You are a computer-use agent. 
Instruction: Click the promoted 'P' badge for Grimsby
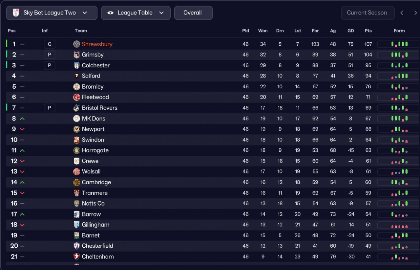pyautogui.click(x=50, y=55)
